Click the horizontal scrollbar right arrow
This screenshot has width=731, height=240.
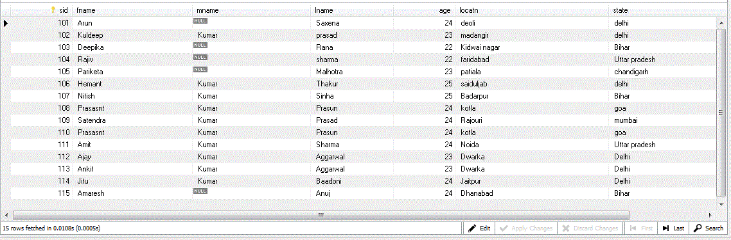[x=710, y=216]
